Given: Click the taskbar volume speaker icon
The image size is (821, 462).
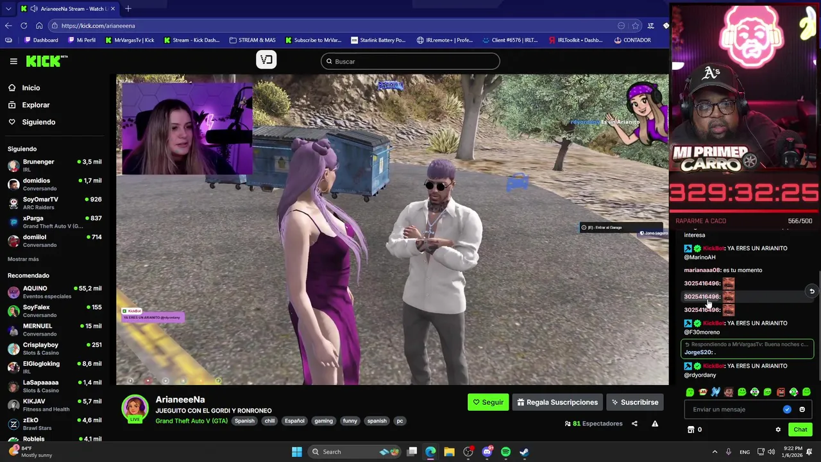Looking at the screenshot, I should click(773, 452).
